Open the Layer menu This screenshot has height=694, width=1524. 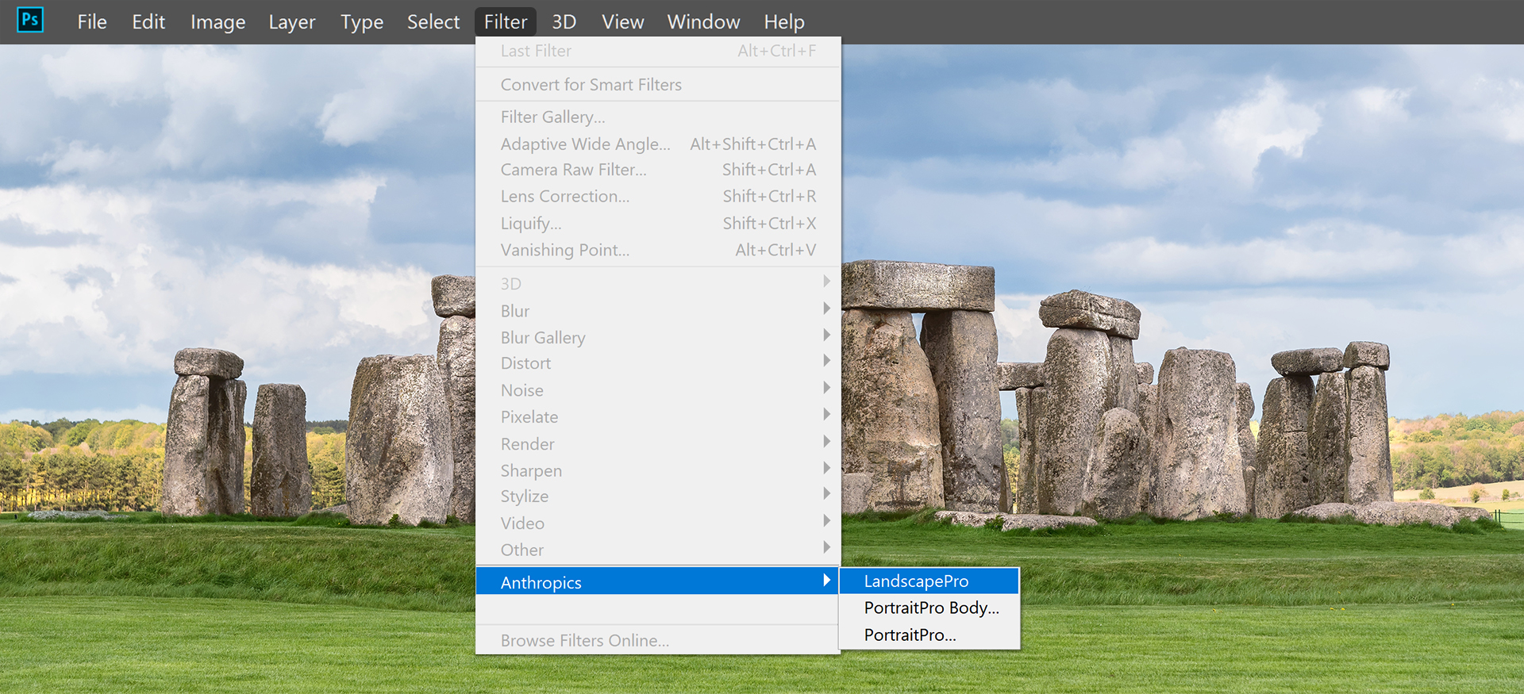[291, 22]
